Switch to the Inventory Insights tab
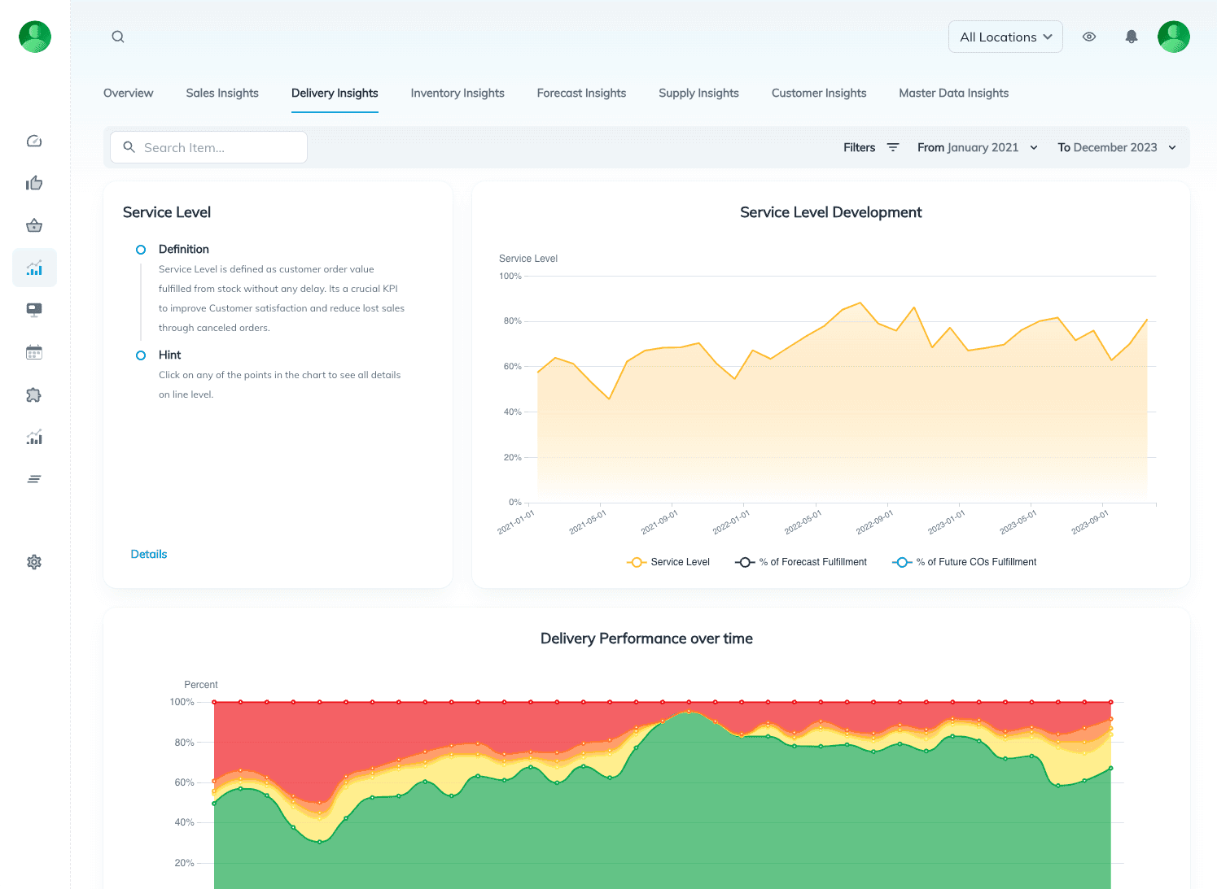This screenshot has height=889, width=1217. coord(457,94)
